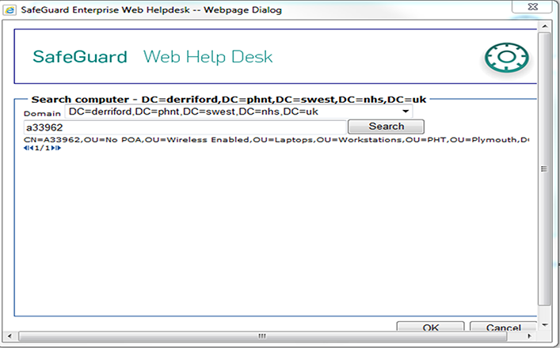
Task: Close the Webpage Dialog window
Action: (x=531, y=7)
